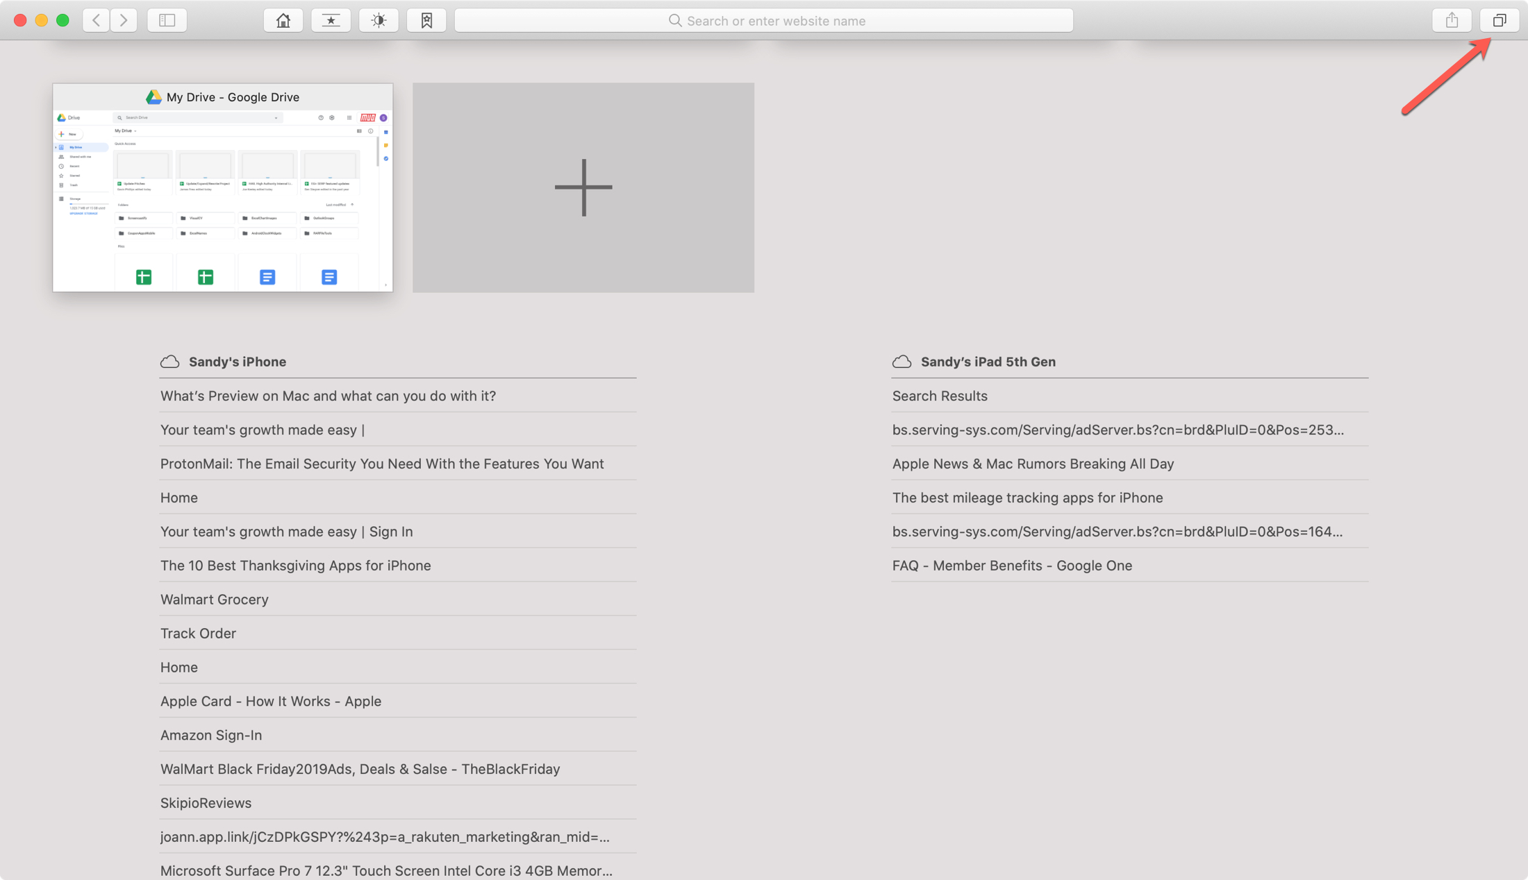Image resolution: width=1528 pixels, height=880 pixels.
Task: Click the Top Sites star toolbar icon
Action: pos(331,20)
